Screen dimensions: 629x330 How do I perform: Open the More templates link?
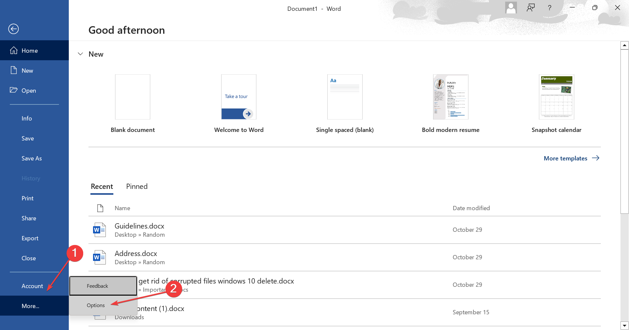(572, 158)
